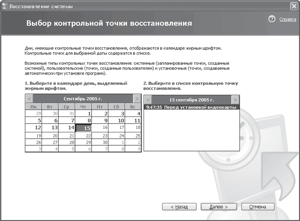Image resolution: width=300 pixels, height=221 pixels.
Task: Select date 22 in the calendar
Action: pyautogui.click(x=84, y=136)
